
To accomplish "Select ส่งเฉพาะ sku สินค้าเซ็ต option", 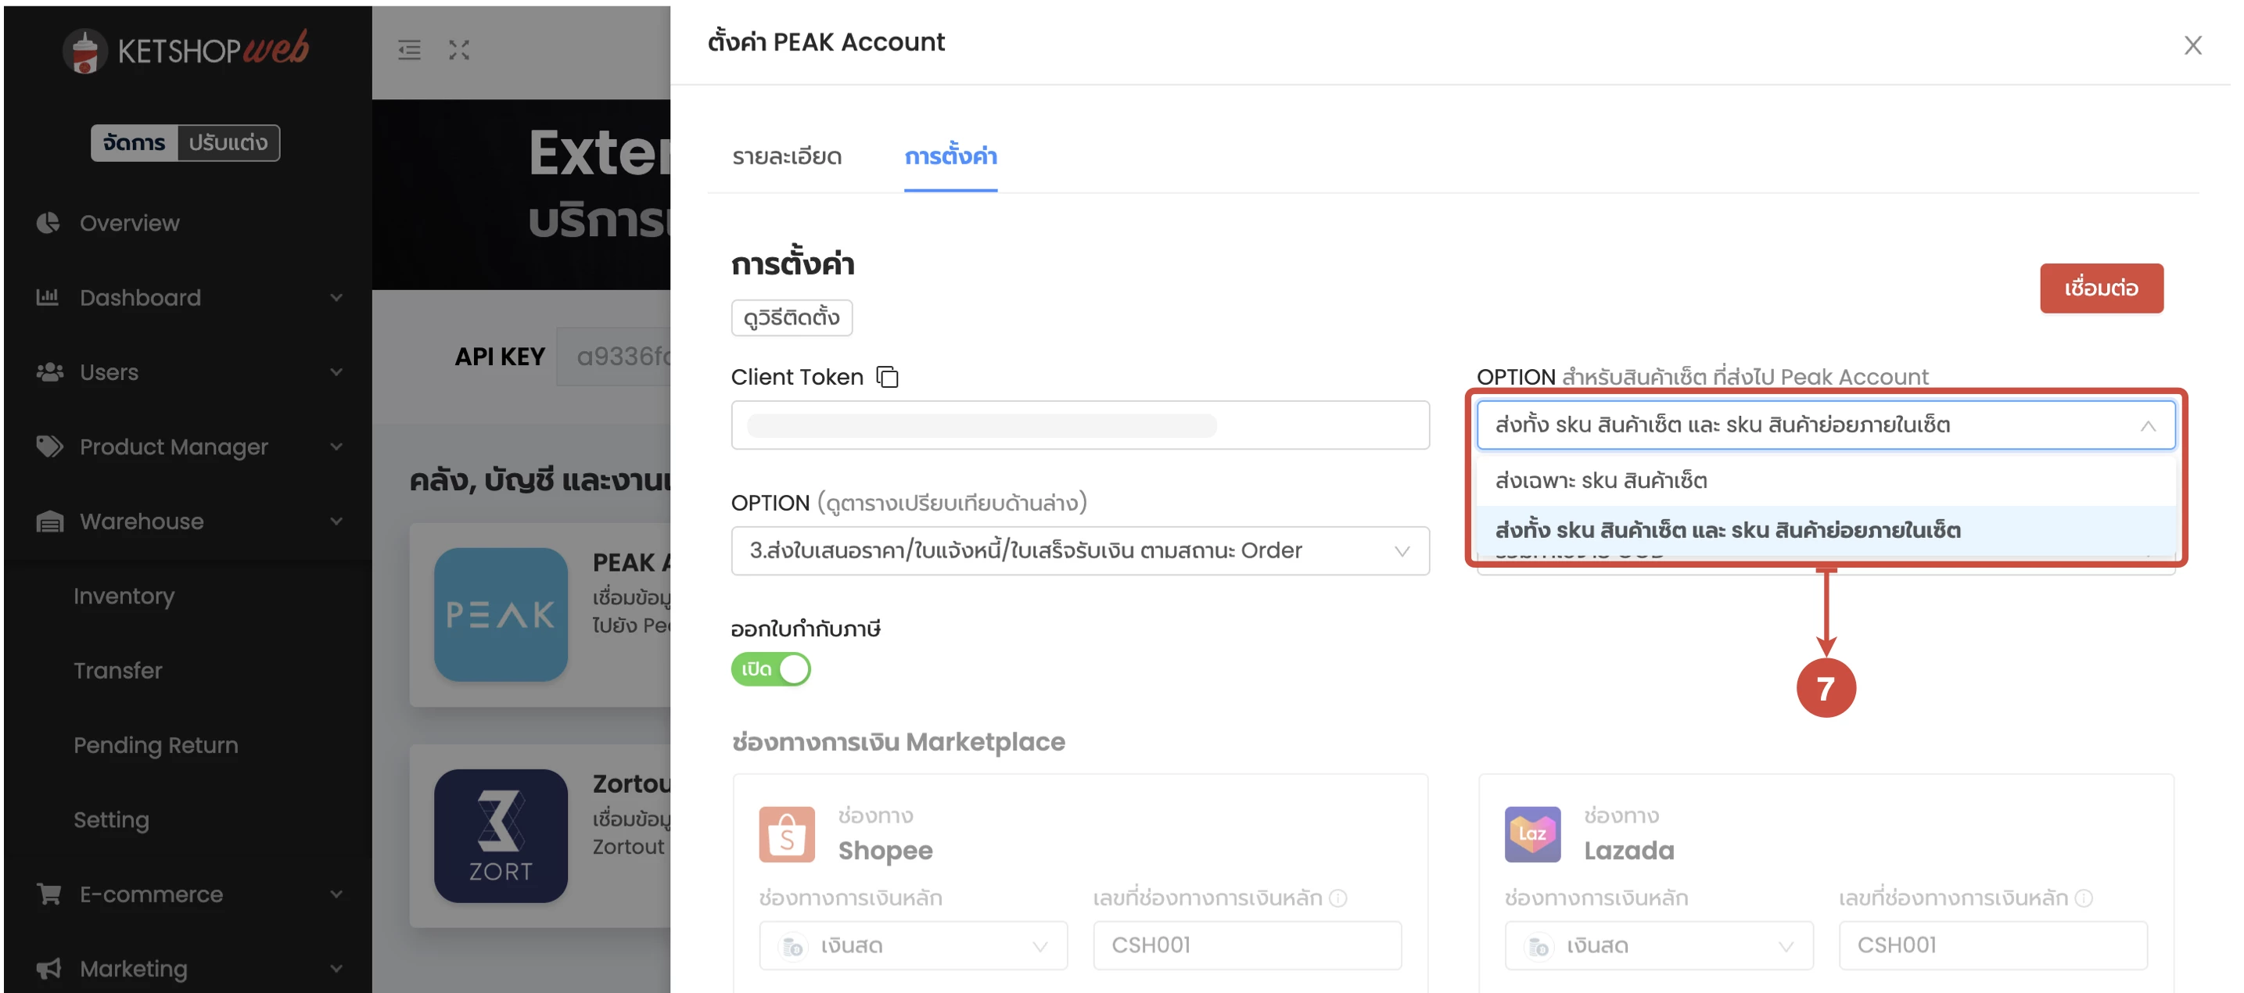I will coord(1600,479).
